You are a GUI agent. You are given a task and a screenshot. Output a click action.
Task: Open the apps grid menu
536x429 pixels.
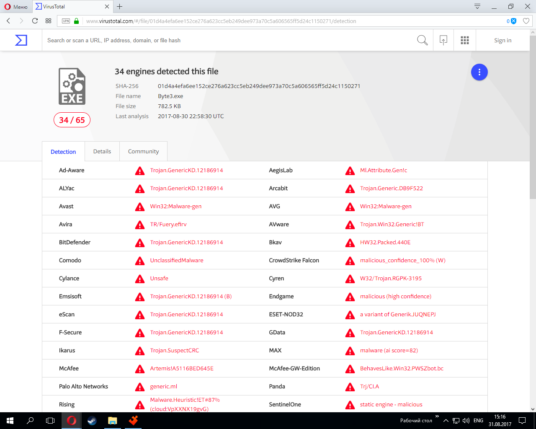465,40
